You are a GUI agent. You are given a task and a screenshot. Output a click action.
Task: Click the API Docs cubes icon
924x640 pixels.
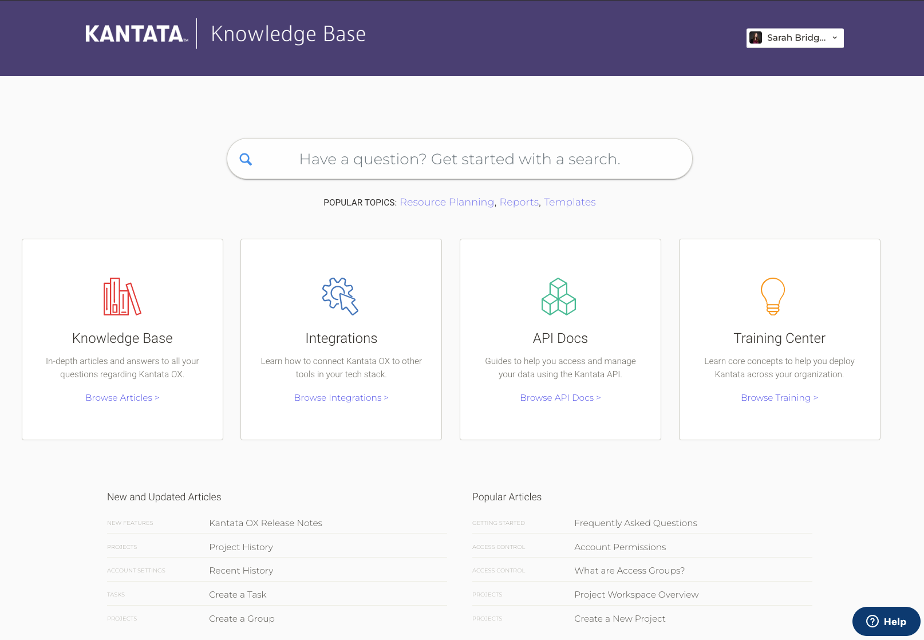point(559,296)
